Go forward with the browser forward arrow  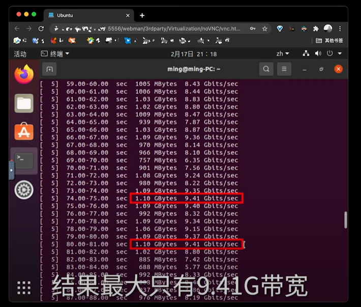coord(29,28)
